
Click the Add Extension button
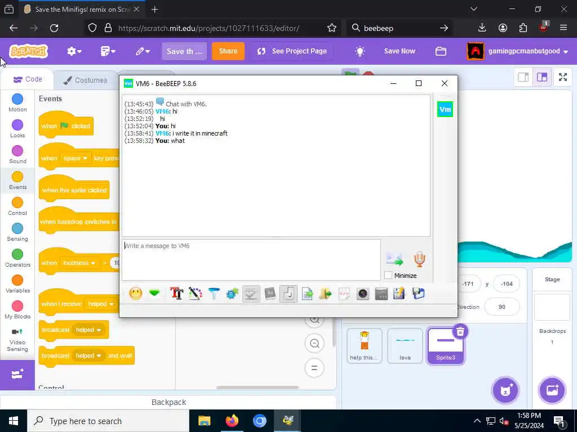(x=17, y=374)
